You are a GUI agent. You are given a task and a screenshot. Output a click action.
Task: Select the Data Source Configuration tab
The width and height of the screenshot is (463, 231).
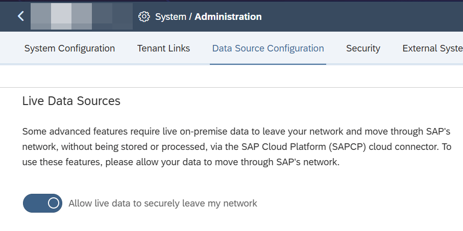click(268, 48)
